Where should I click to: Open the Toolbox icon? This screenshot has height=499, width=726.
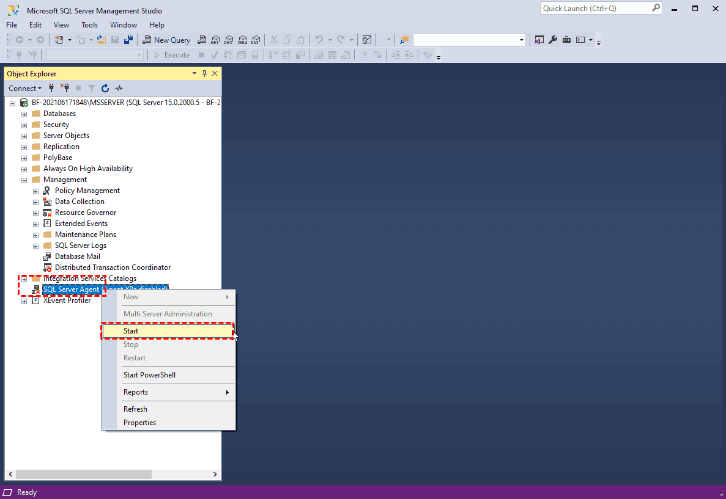566,40
